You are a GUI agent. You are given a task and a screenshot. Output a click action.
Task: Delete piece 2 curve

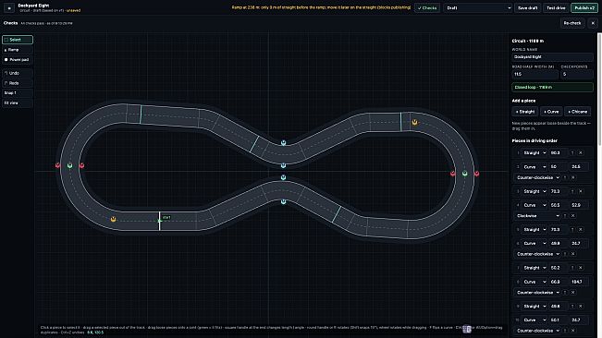tap(572, 177)
